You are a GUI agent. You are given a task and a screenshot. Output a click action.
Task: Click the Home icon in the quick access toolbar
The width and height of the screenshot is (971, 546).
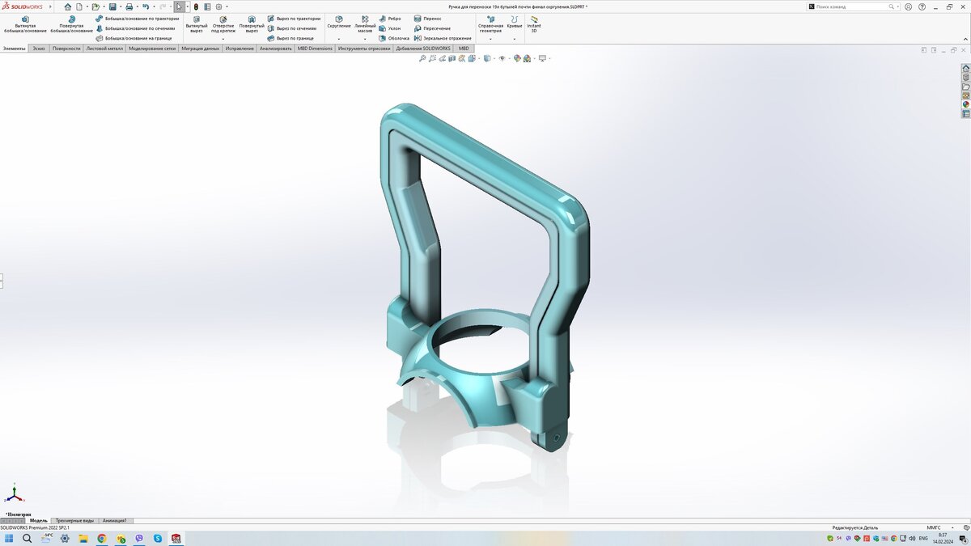pyautogui.click(x=68, y=6)
